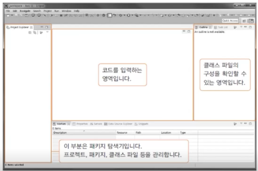Maximize the editor area
Screen dimensions: 258x171
[x=189, y=31]
